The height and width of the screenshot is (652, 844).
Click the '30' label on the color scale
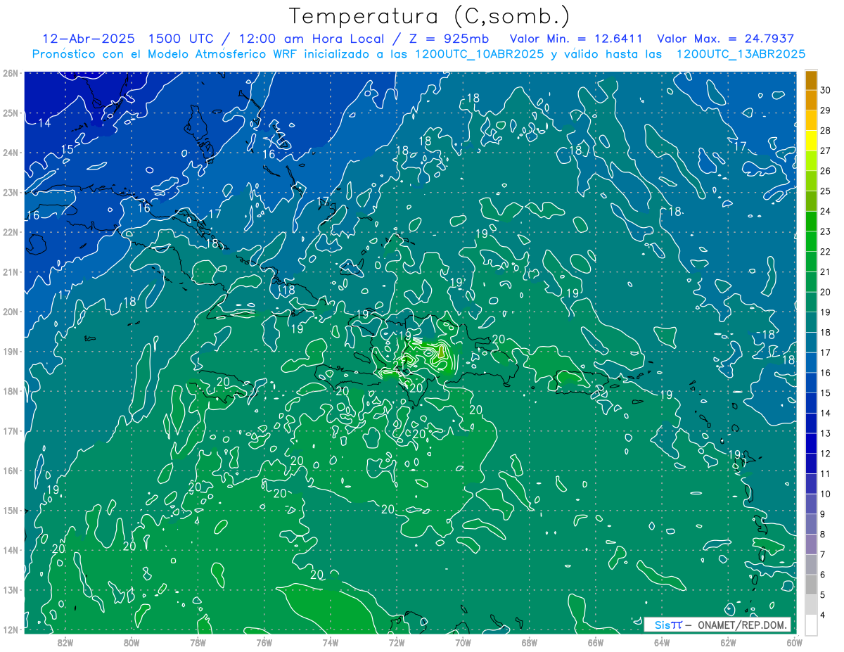826,89
